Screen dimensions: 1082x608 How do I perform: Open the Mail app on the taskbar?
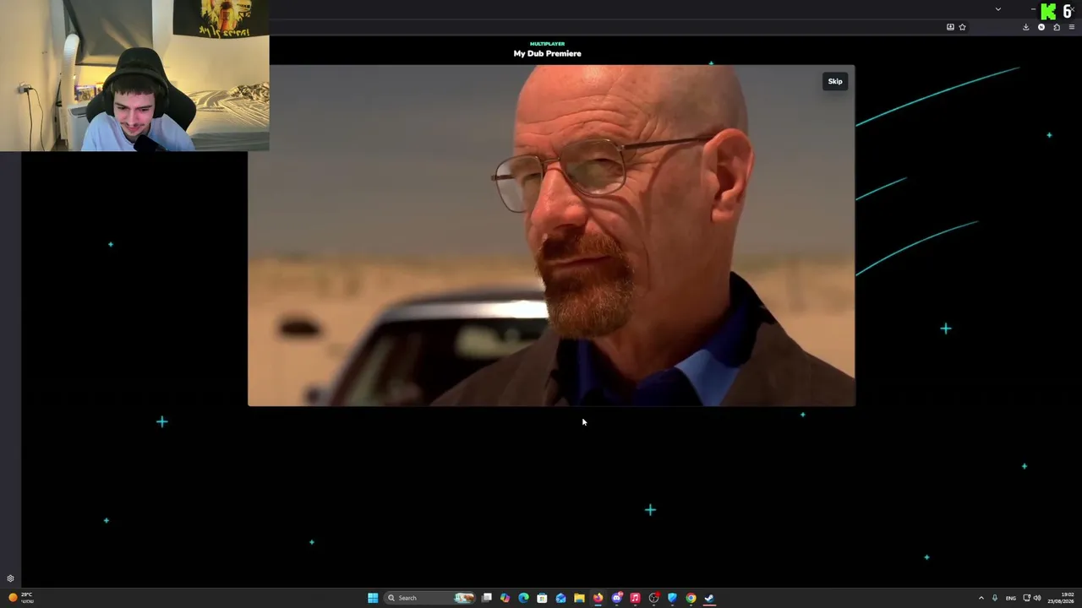point(560,598)
